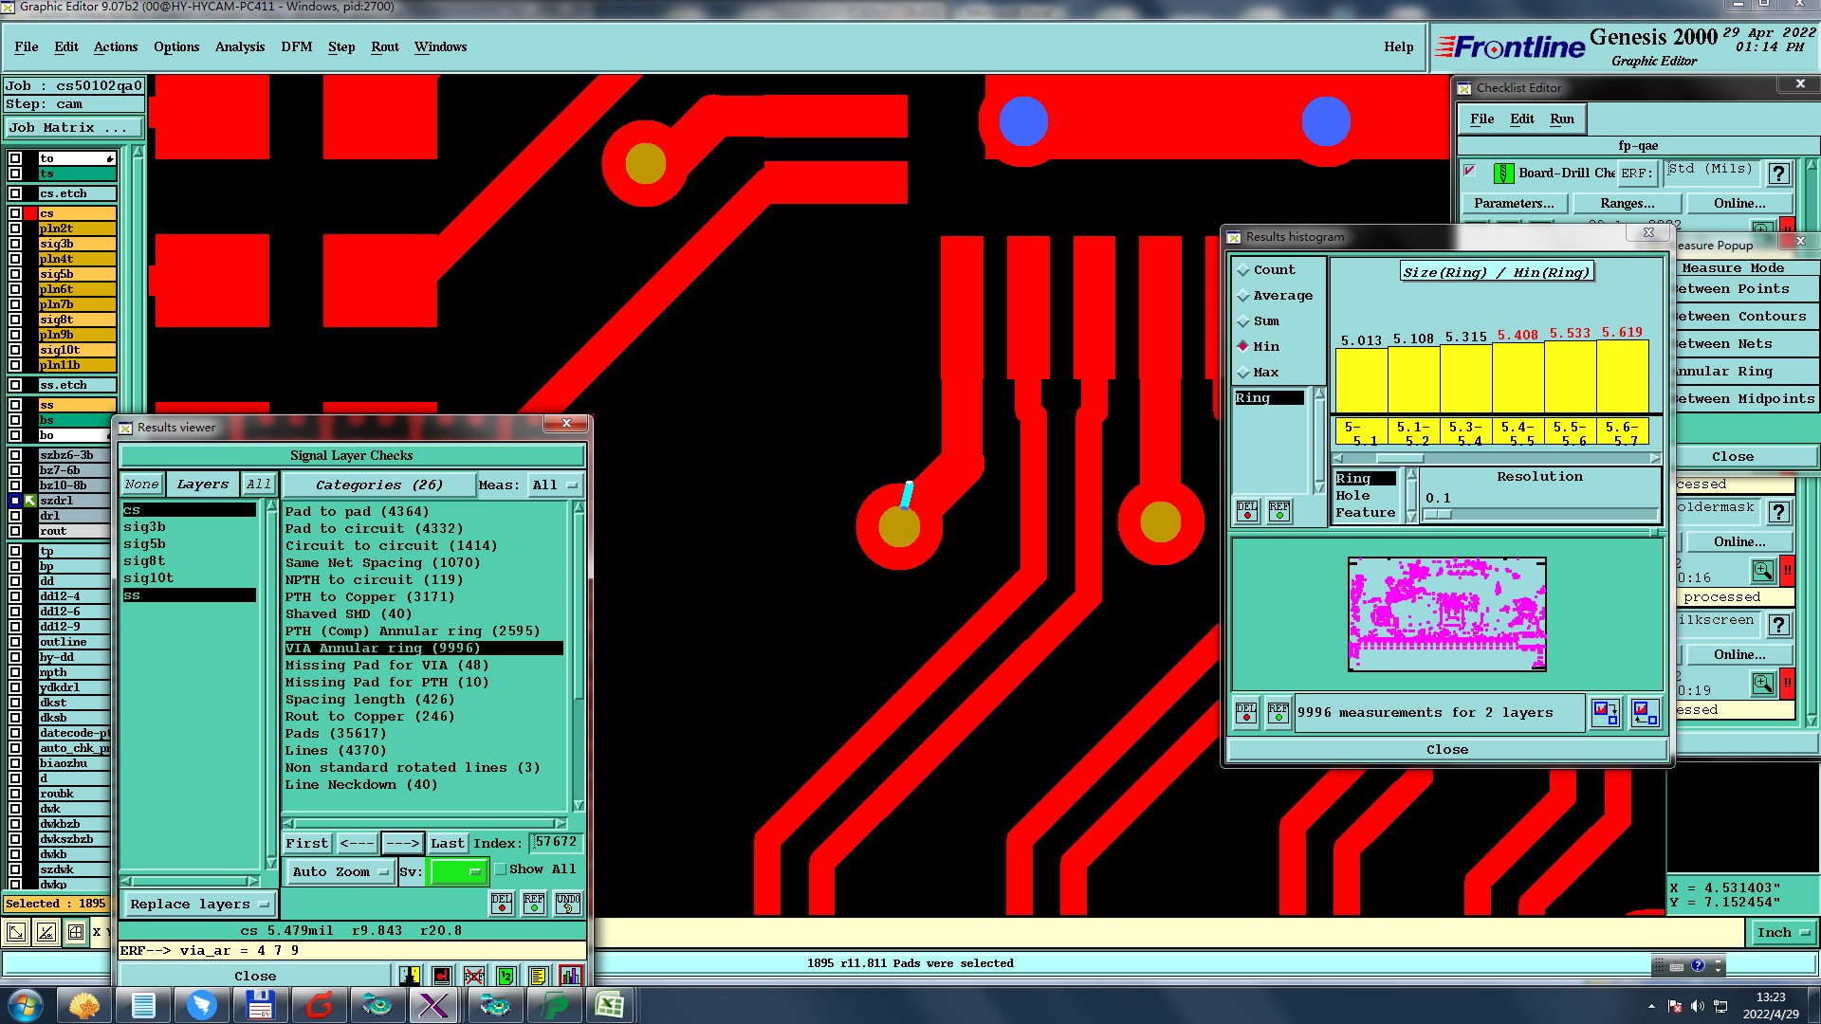Click the grid snap icon at bottom left
This screenshot has height=1024, width=1821.
(76, 933)
